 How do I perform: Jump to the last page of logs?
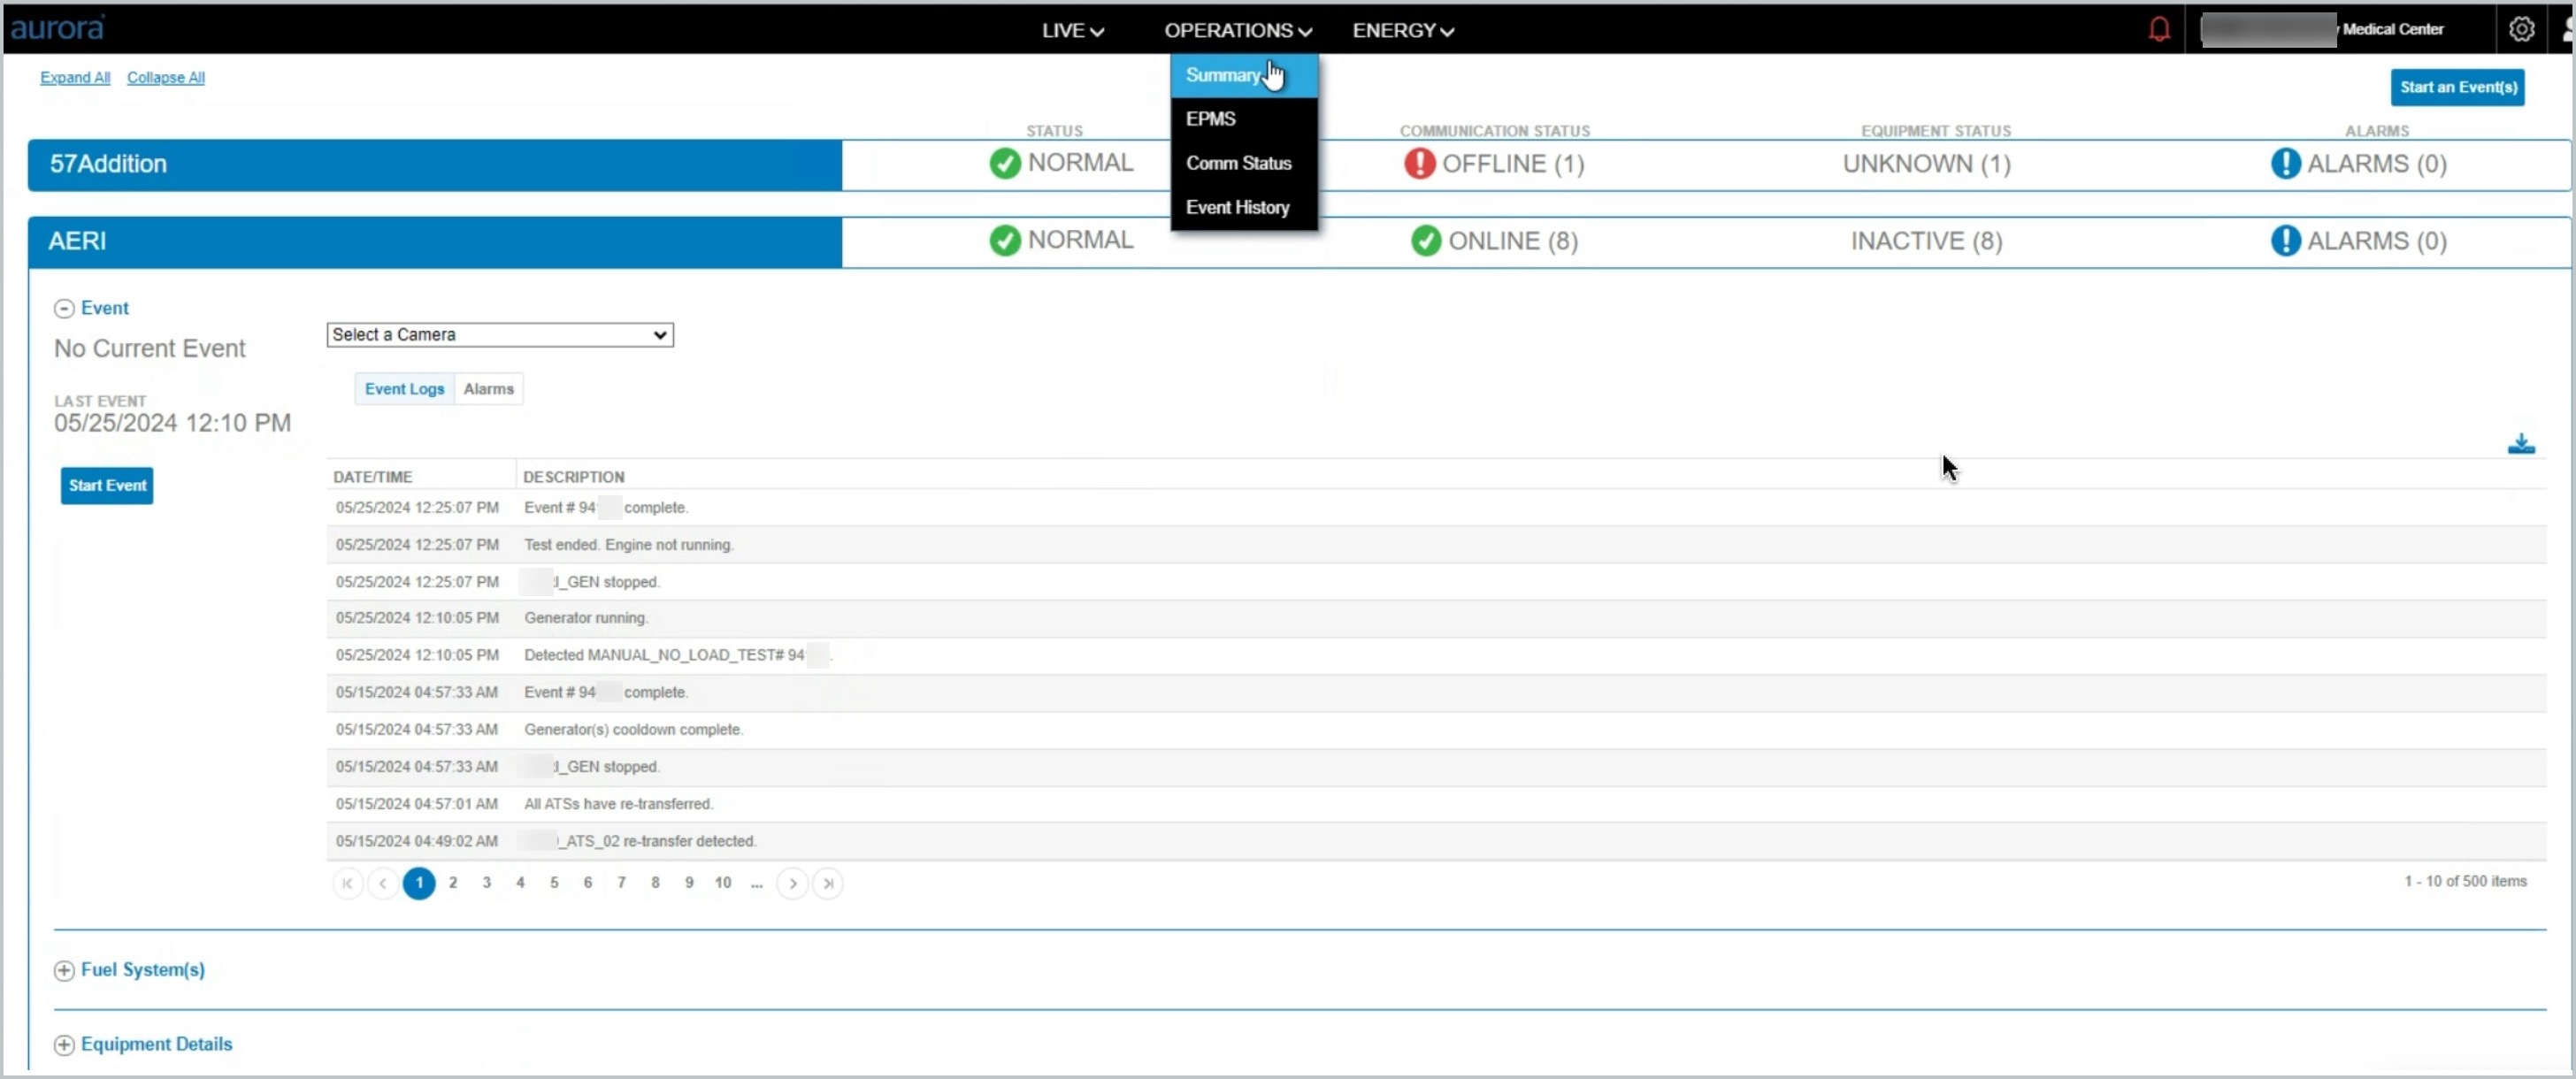point(827,883)
